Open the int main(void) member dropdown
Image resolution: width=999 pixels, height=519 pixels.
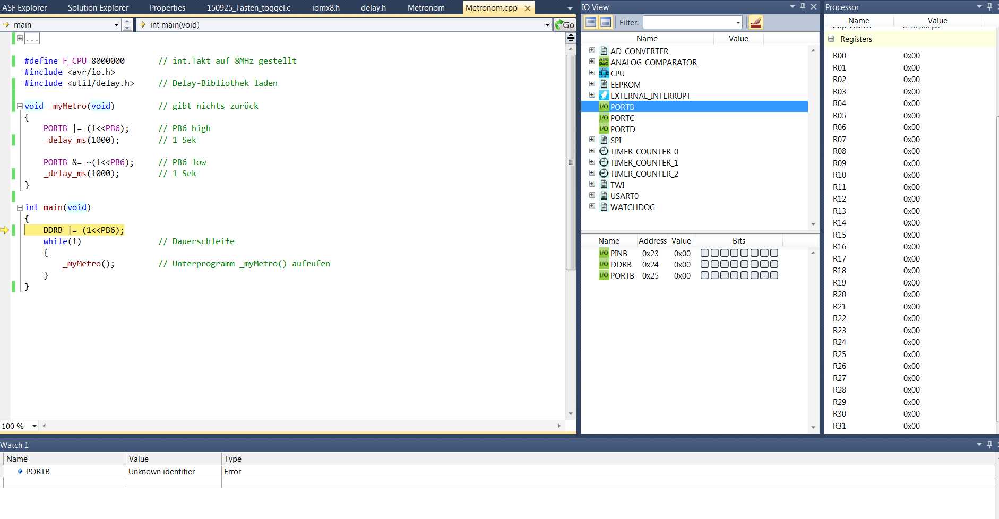548,24
